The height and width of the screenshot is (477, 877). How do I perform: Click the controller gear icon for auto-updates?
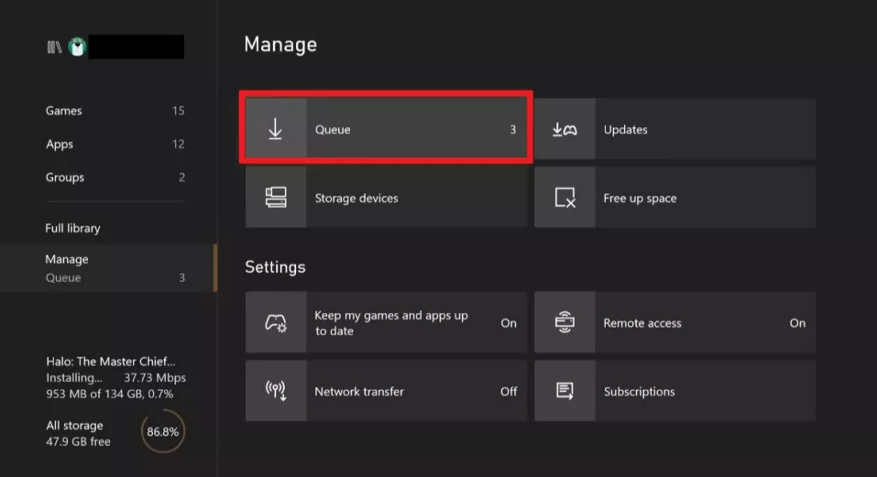click(x=276, y=323)
